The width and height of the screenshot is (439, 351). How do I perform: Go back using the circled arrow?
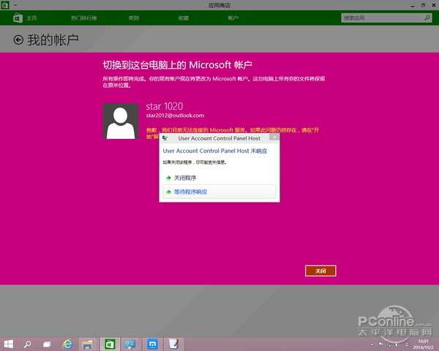coord(18,40)
